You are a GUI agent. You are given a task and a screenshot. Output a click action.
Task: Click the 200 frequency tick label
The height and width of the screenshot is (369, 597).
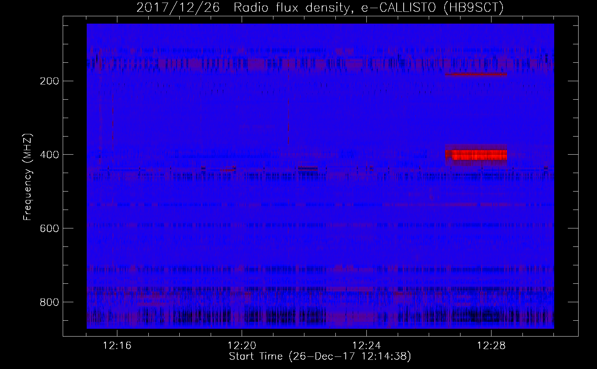pos(49,81)
